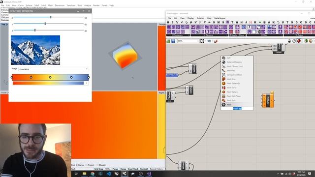
Task: Click the eye preview icon in Grasshopper toolbar
Action: pos(209,41)
